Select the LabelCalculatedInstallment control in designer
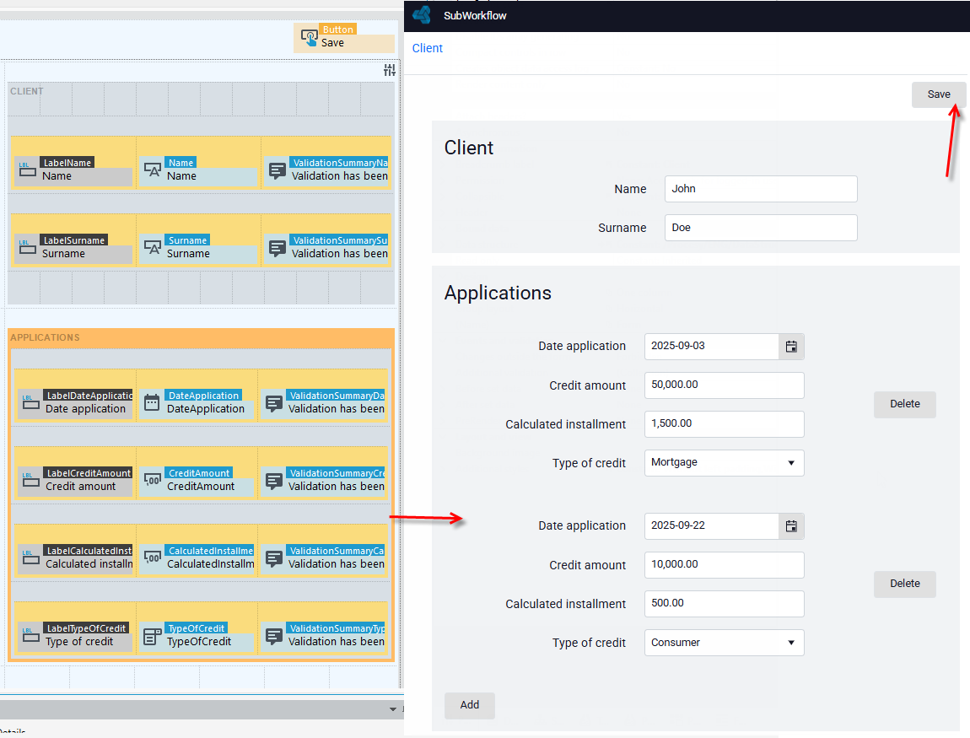This screenshot has width=970, height=738. click(75, 558)
